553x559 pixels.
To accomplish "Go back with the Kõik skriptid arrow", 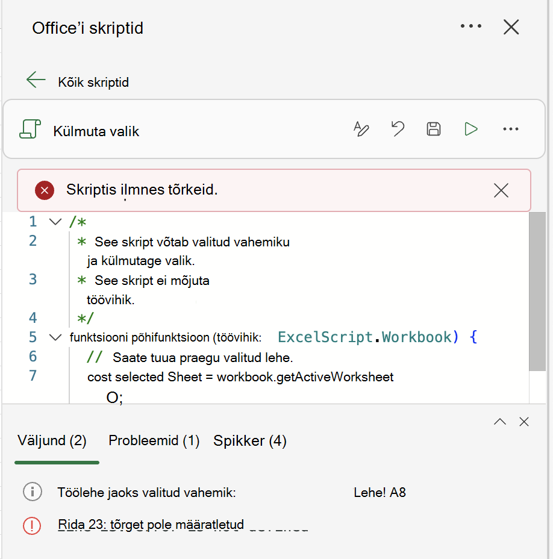I will [x=36, y=80].
